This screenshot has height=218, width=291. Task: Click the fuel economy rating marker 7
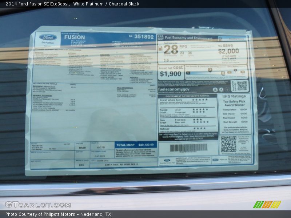click(210, 70)
